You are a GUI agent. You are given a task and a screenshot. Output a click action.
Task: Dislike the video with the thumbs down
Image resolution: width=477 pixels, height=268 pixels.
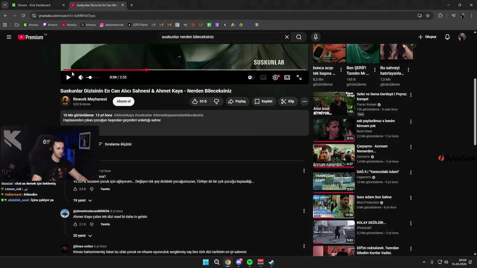[216, 101]
